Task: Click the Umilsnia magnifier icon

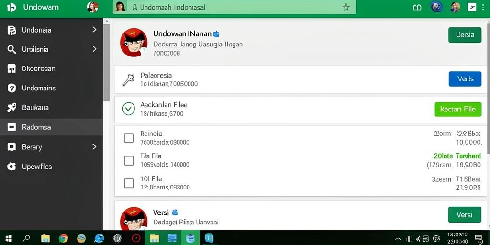Action: pyautogui.click(x=11, y=49)
